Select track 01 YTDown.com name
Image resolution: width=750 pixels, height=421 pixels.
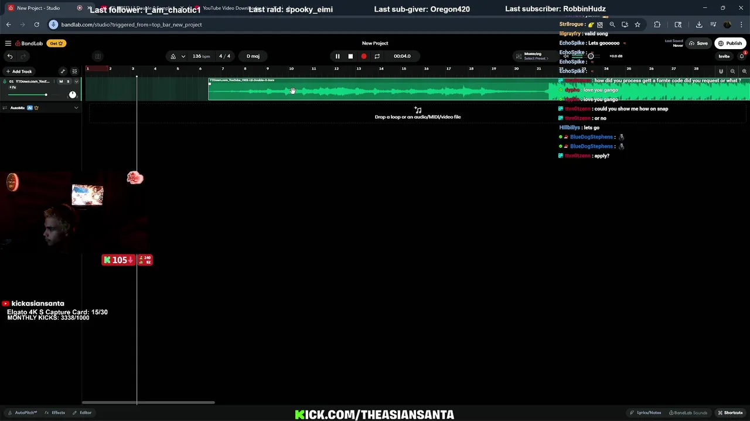[x=32, y=81]
